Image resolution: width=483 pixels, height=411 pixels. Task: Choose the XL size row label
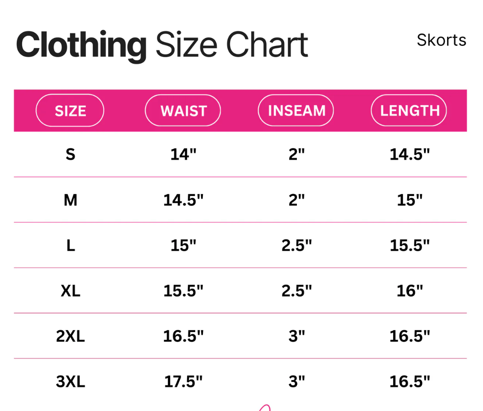click(x=70, y=291)
